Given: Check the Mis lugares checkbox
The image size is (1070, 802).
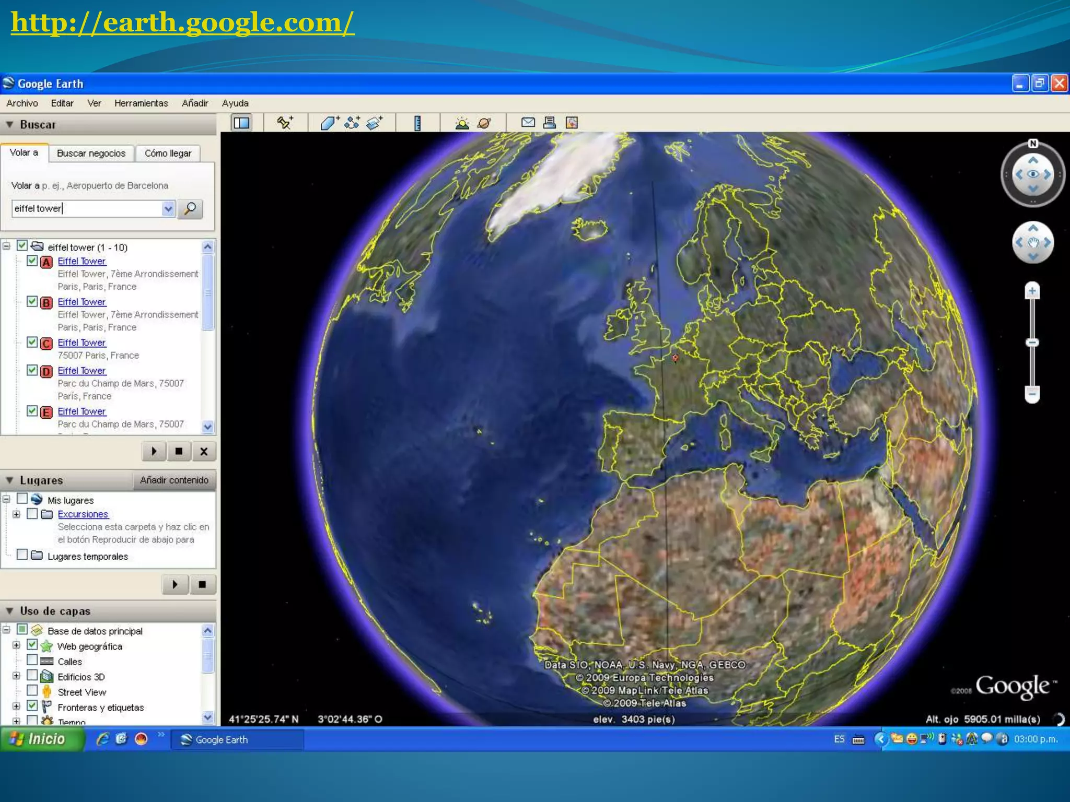Looking at the screenshot, I should tap(22, 499).
